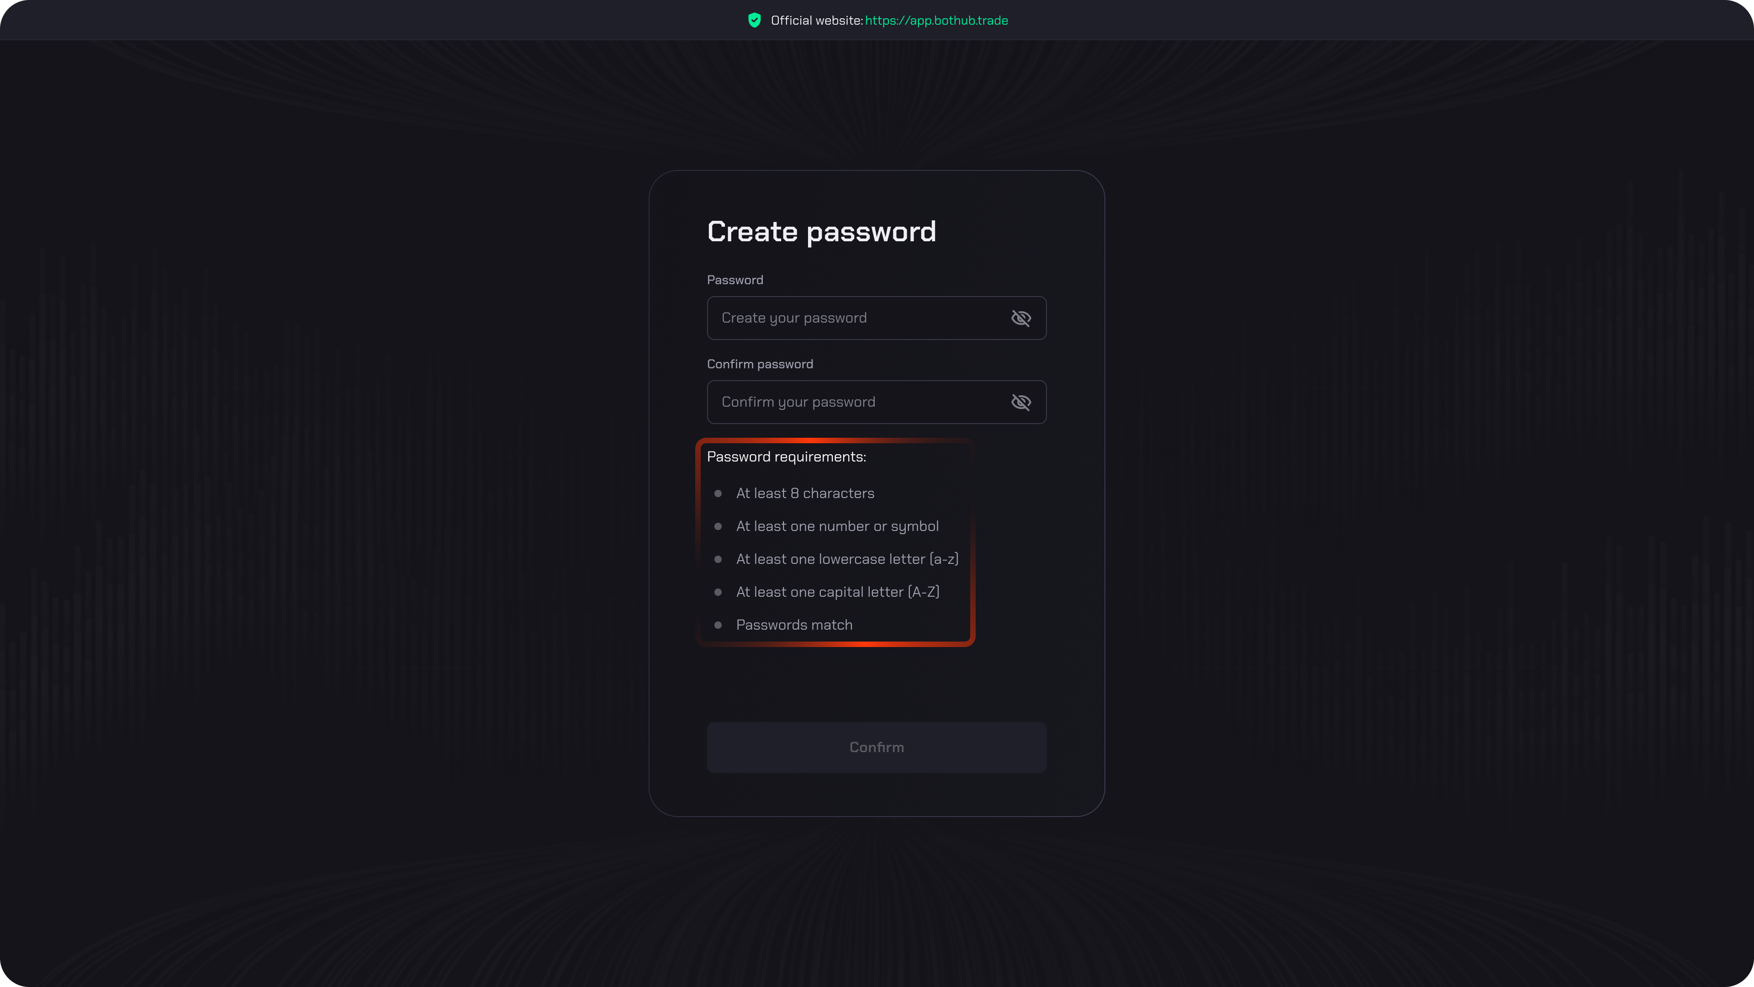Focus the "Create your password" input field
This screenshot has width=1754, height=987.
click(858, 318)
